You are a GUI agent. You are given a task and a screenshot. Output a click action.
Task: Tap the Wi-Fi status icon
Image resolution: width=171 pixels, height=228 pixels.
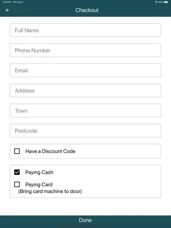pyautogui.click(x=156, y=2)
